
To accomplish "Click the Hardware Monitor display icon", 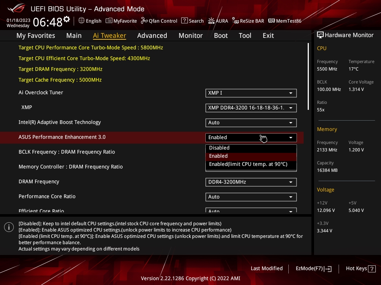I will pos(320,35).
